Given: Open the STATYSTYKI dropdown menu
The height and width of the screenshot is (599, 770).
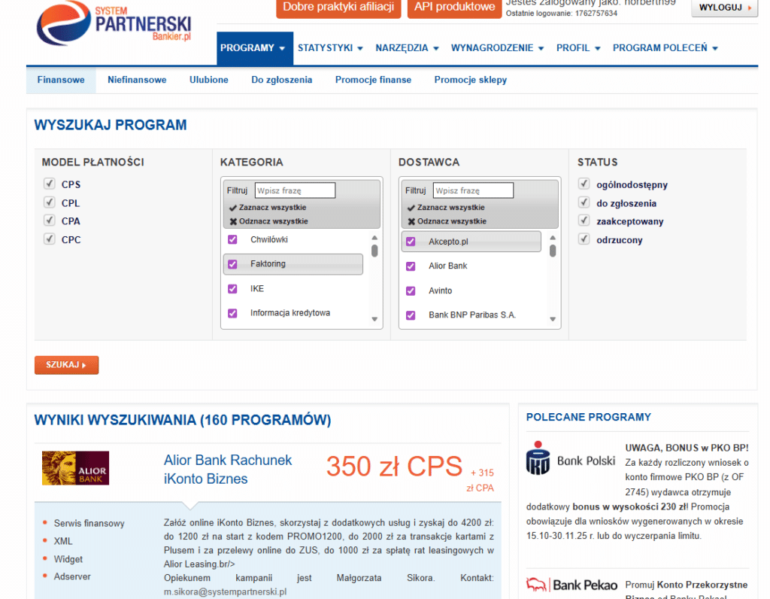Looking at the screenshot, I should (x=329, y=47).
